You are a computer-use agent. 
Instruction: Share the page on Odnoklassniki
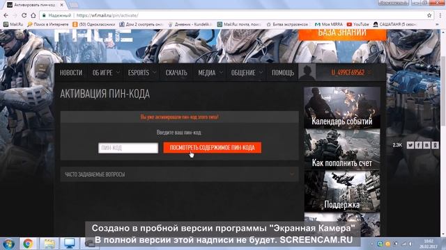click(435, 145)
